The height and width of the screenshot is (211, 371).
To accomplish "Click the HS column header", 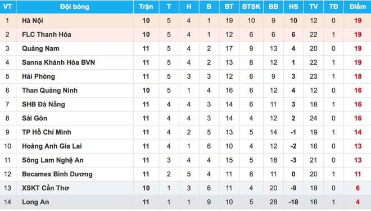I will 293,7.
